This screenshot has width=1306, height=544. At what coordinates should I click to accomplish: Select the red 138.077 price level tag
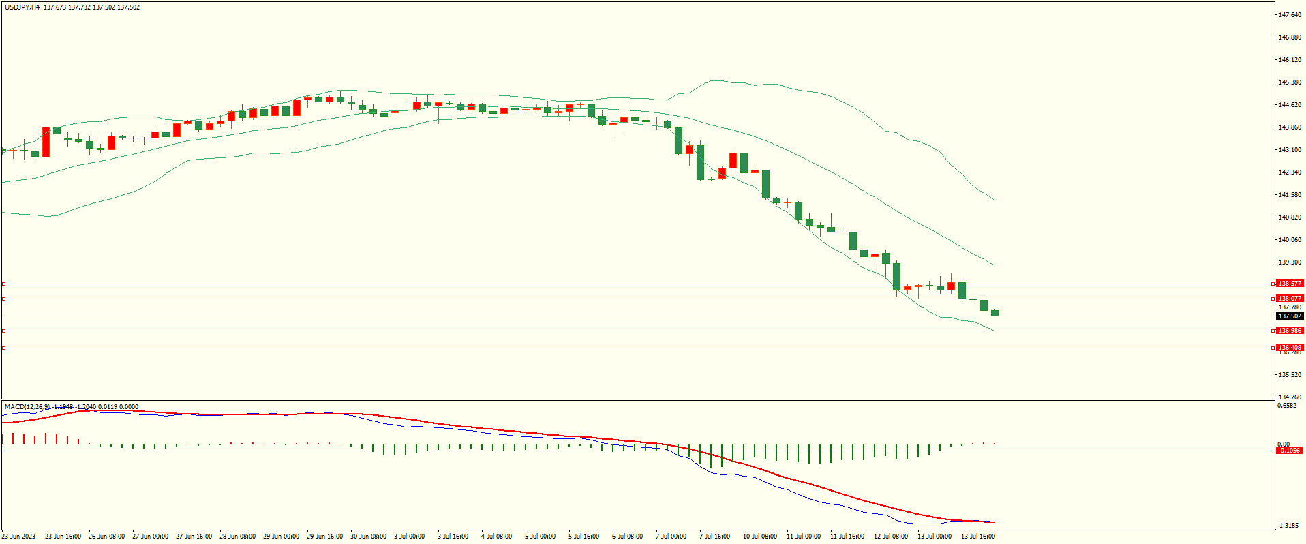(1290, 299)
